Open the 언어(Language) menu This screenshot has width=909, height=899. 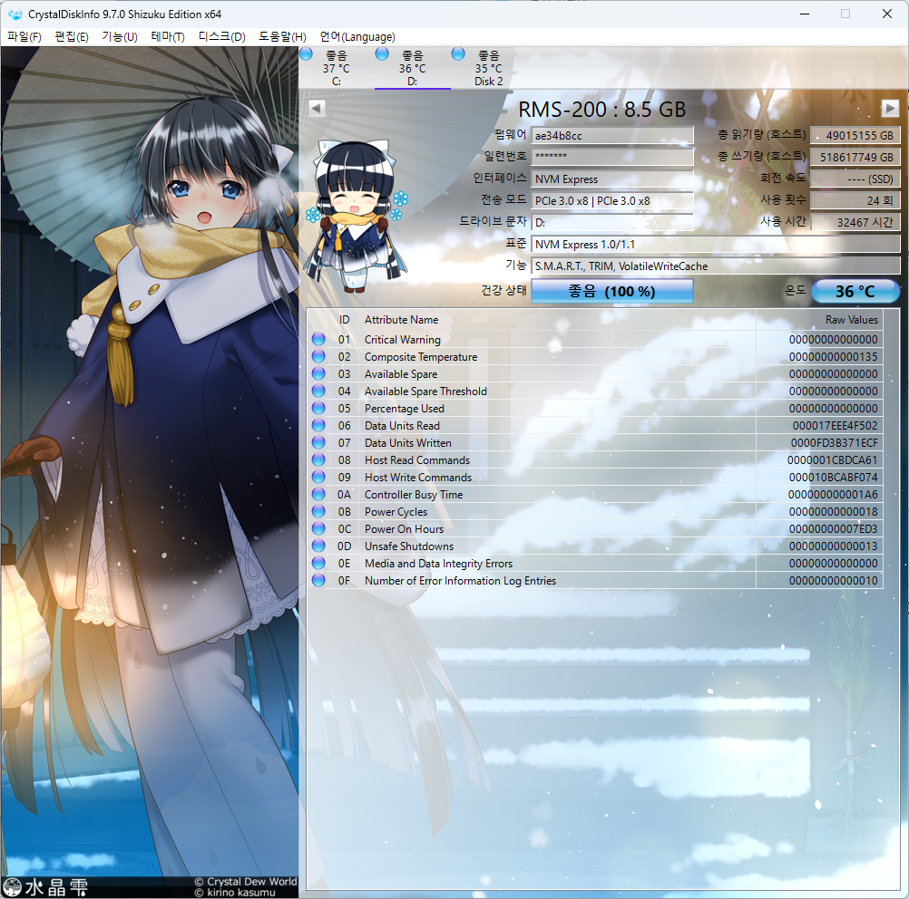(357, 37)
